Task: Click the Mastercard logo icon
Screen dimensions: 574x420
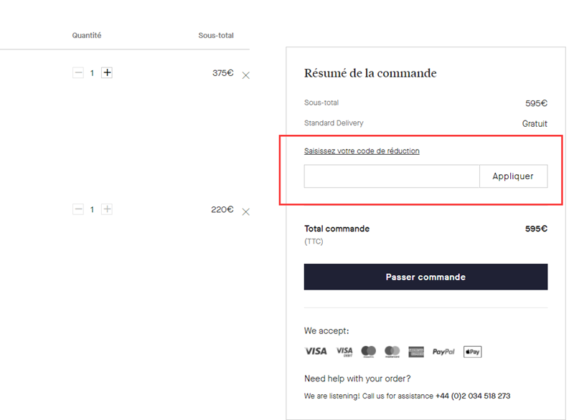Action: (392, 351)
